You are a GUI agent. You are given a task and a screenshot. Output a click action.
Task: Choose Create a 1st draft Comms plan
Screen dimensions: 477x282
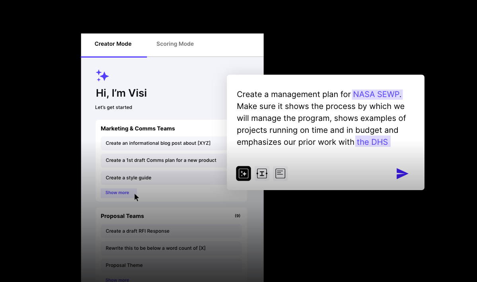(x=161, y=160)
